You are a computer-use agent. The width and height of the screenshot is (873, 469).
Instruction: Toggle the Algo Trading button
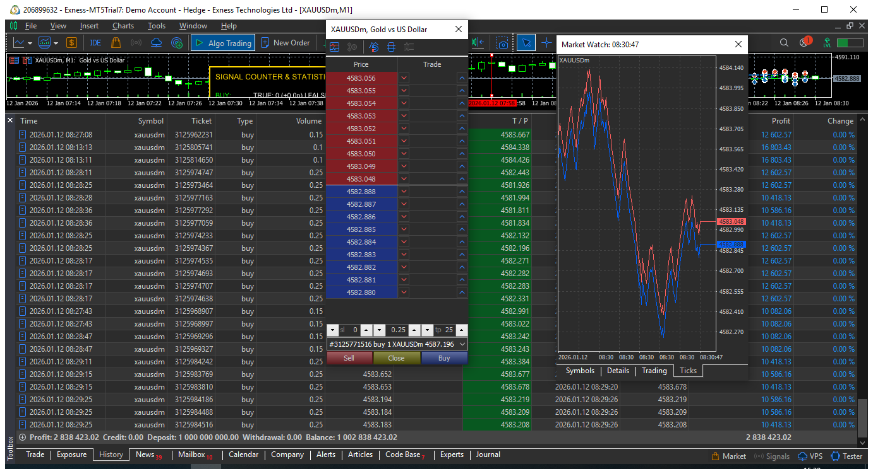[x=223, y=43]
